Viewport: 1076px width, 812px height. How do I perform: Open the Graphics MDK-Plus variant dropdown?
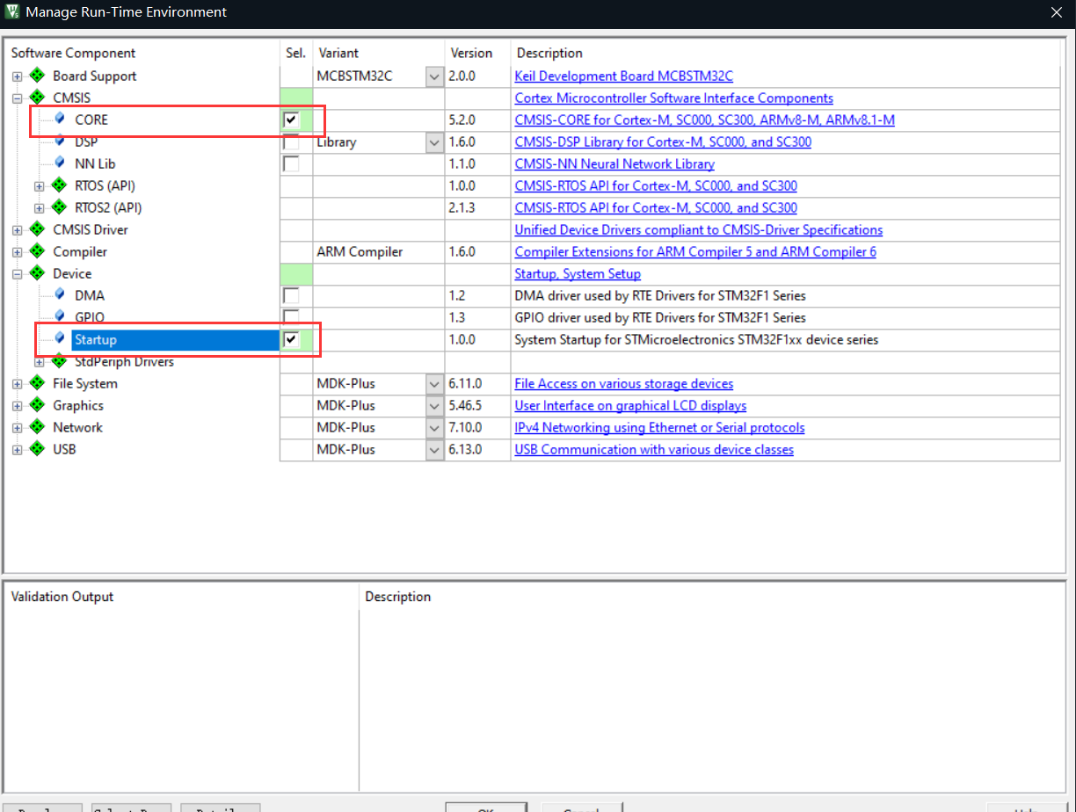click(434, 406)
